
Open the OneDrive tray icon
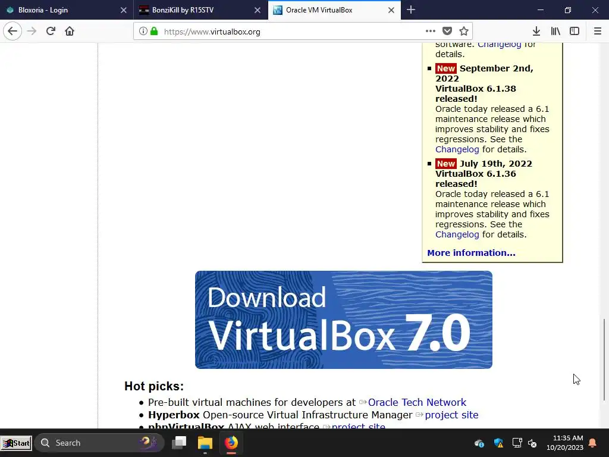(479, 443)
